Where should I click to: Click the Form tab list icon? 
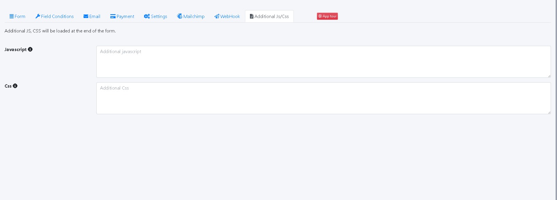(x=11, y=16)
